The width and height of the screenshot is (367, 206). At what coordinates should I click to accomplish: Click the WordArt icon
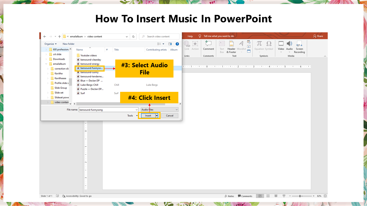pyautogui.click(x=241, y=45)
